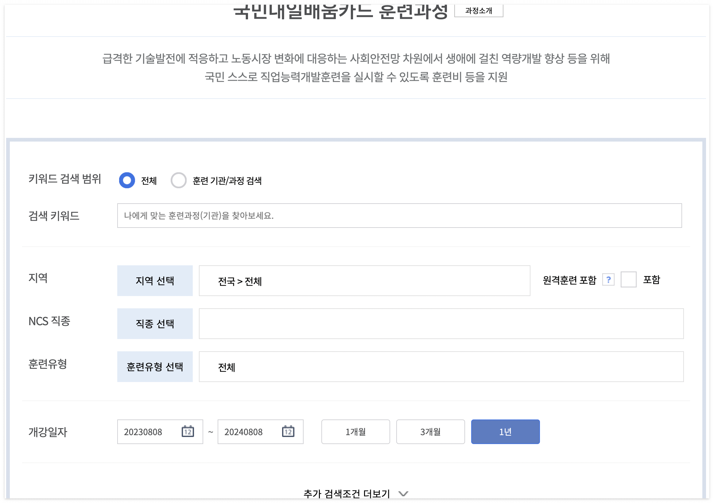Open the 훈련유형 선택 training type selector
This screenshot has width=714, height=503.
point(155,366)
